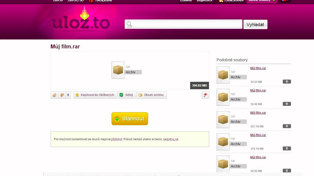314x176 pixels.
Task: Click the 552.18 MB size text
Action: click(x=257, y=126)
